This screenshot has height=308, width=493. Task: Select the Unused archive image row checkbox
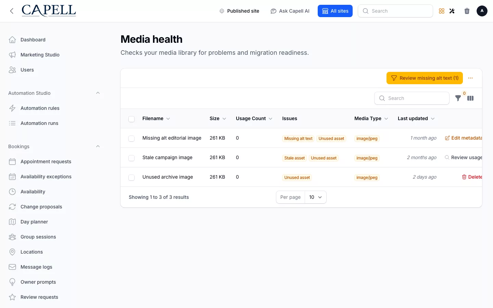(x=131, y=177)
